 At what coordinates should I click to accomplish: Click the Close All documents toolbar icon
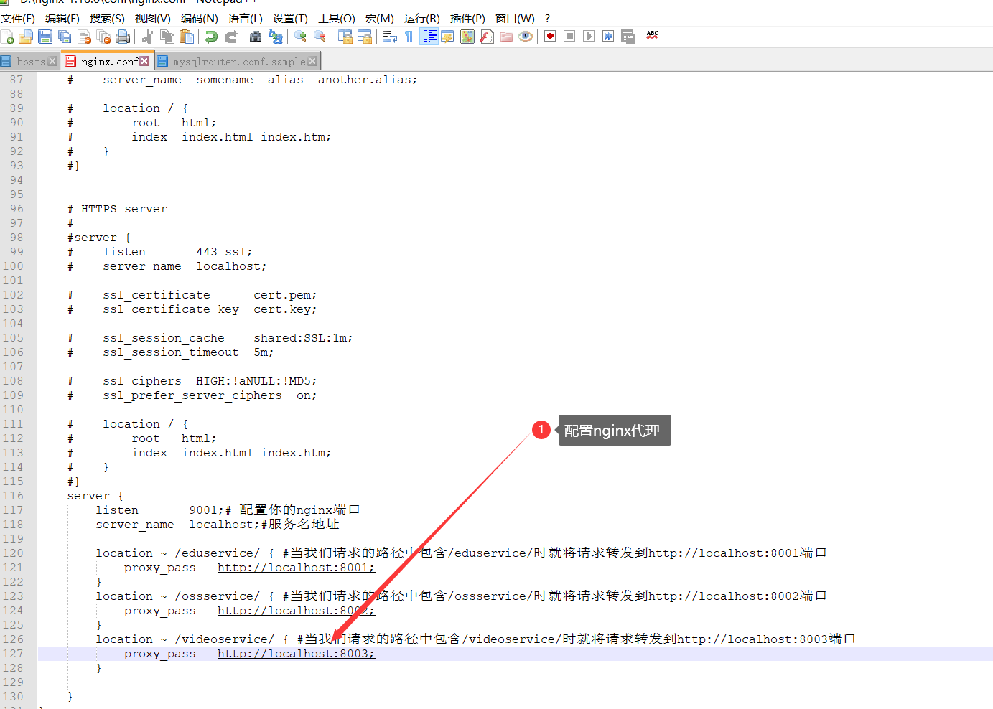click(103, 37)
